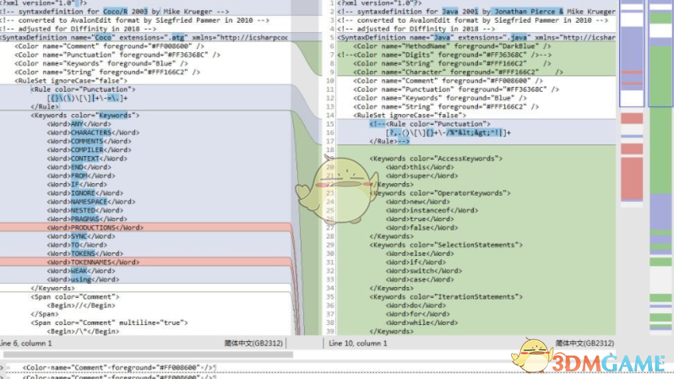674x379 pixels.
Task: Click the Word CONTEXT entry
Action: (x=87, y=158)
